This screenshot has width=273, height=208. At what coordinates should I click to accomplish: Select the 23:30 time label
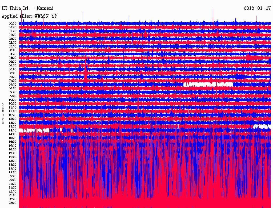(13, 203)
